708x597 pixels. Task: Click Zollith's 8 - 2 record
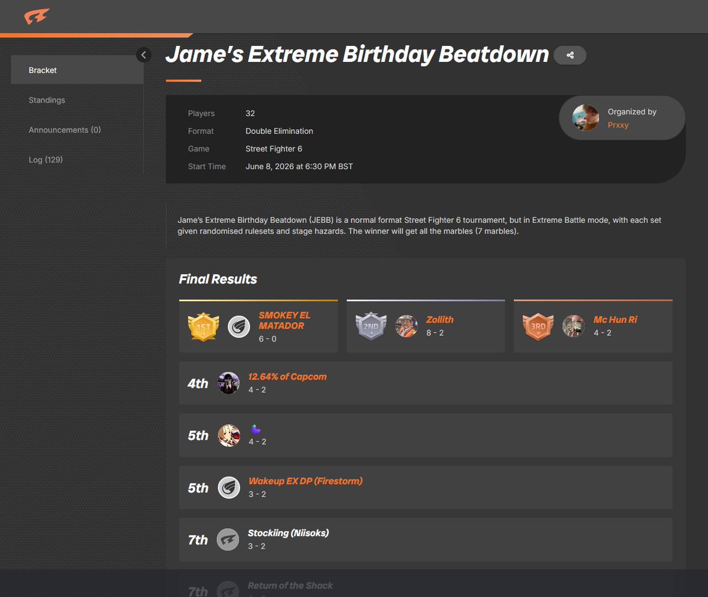(x=435, y=333)
